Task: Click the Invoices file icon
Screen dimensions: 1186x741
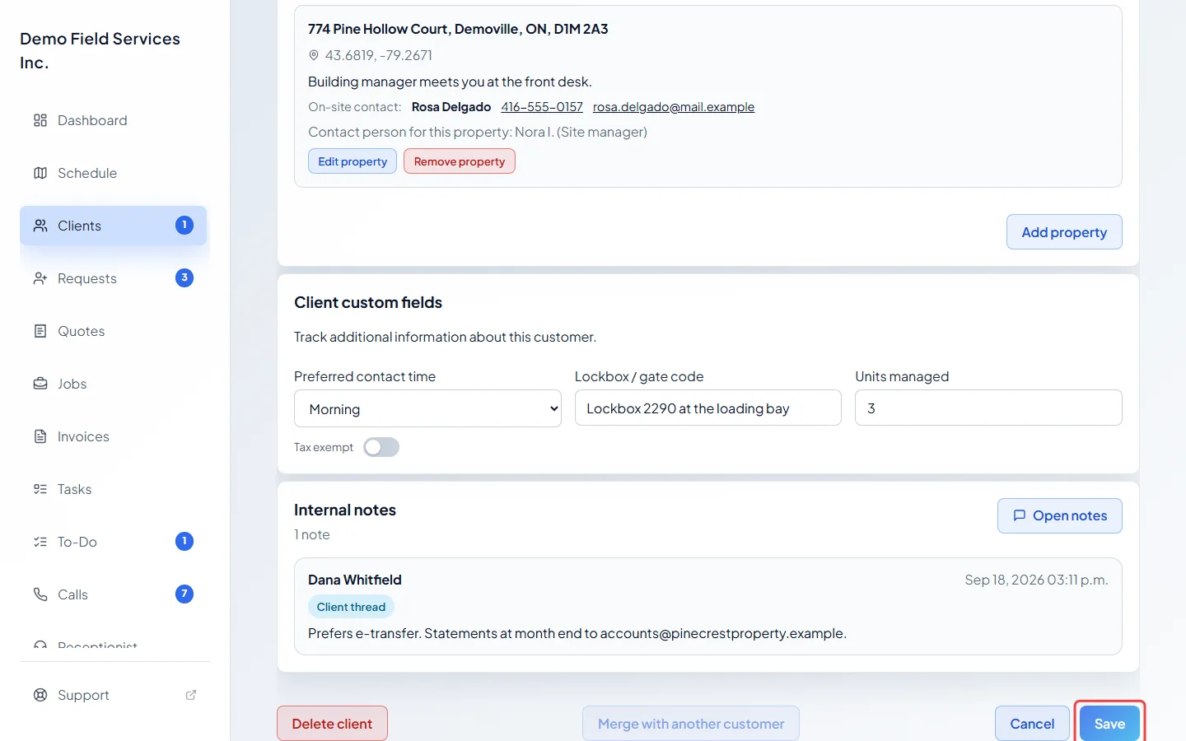Action: [40, 436]
